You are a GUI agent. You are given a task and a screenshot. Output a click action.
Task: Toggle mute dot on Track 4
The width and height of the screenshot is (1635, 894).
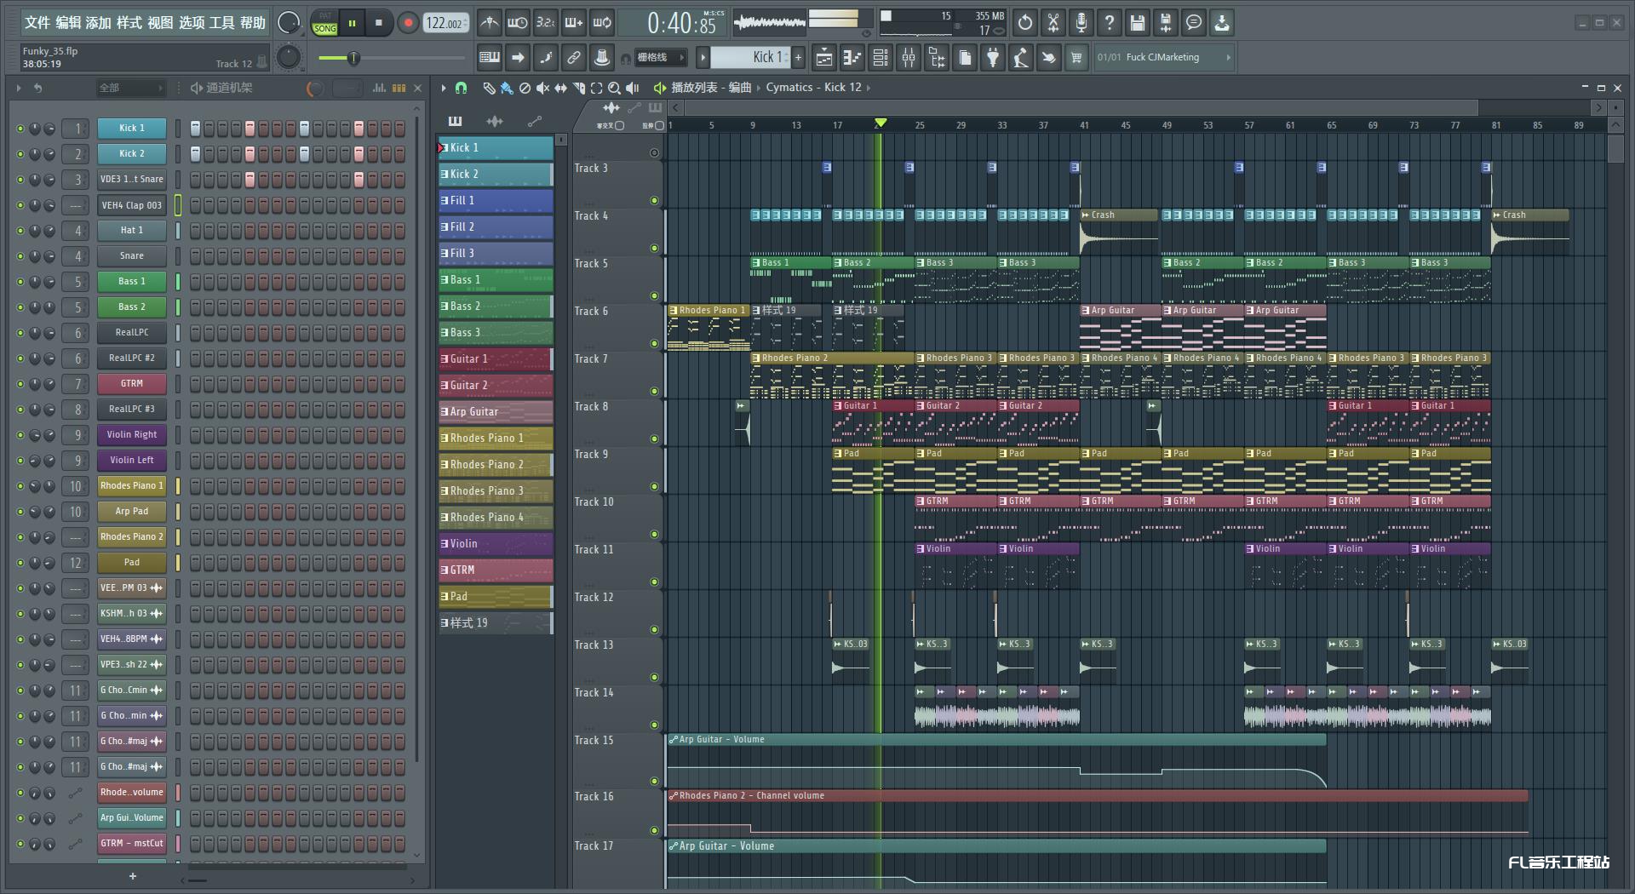click(x=654, y=249)
